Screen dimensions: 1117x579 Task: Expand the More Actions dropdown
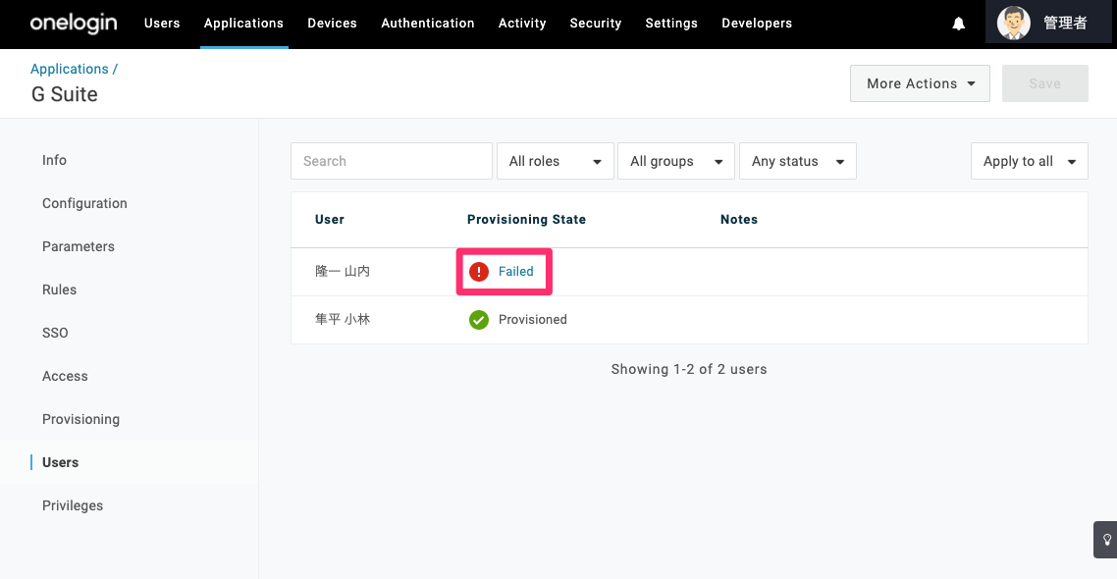(x=920, y=83)
